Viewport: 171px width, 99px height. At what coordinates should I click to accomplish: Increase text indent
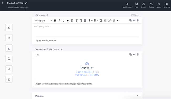[101, 21]
